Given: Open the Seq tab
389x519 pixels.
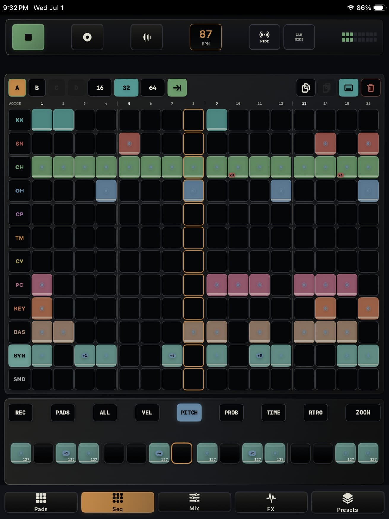Looking at the screenshot, I should [x=118, y=502].
